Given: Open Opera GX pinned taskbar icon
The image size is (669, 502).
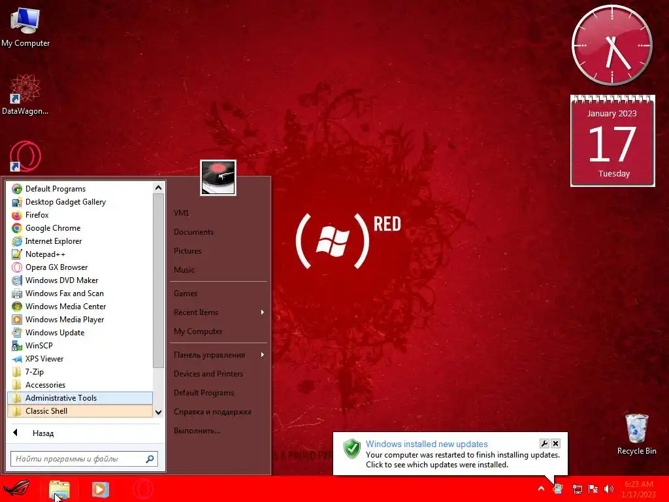Looking at the screenshot, I should [x=143, y=489].
